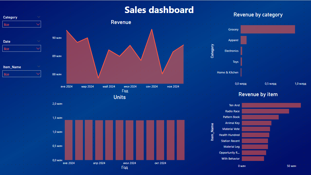Click the ноя 2024 Revenue axis label
This screenshot has height=175, width=311.
point(173,86)
